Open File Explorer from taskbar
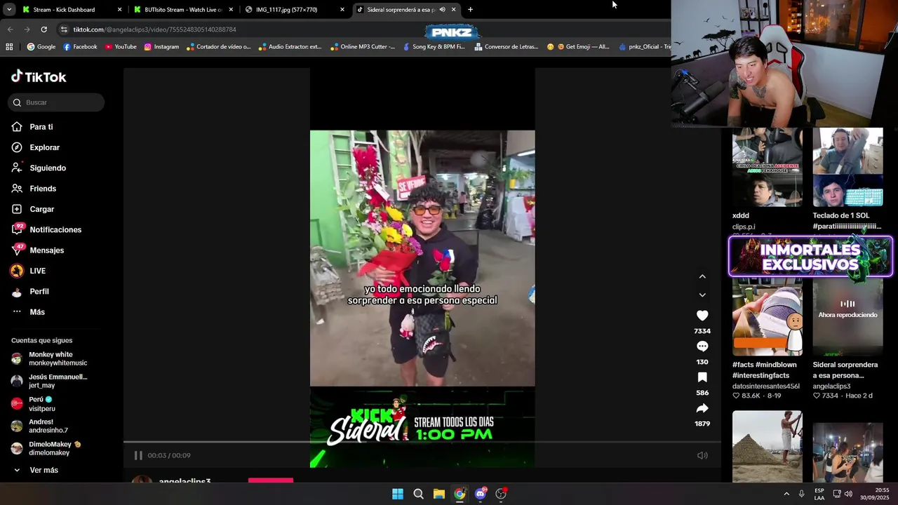The width and height of the screenshot is (898, 505). 438,494
